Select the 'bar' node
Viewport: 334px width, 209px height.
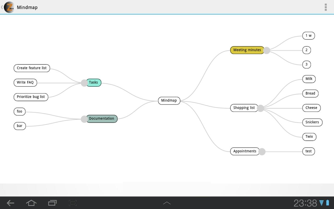click(x=20, y=126)
